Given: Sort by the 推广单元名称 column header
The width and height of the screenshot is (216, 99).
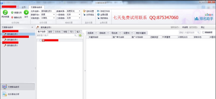Looking at the screenshot, I should [121, 37].
